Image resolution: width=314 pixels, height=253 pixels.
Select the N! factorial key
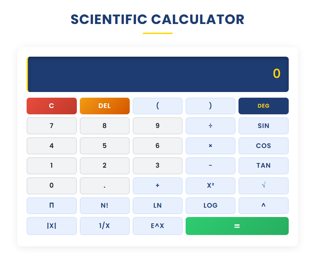[104, 206]
